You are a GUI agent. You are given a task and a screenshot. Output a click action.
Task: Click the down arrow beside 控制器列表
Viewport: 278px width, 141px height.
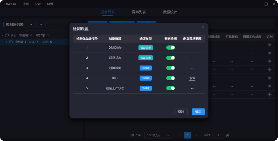click(41, 25)
